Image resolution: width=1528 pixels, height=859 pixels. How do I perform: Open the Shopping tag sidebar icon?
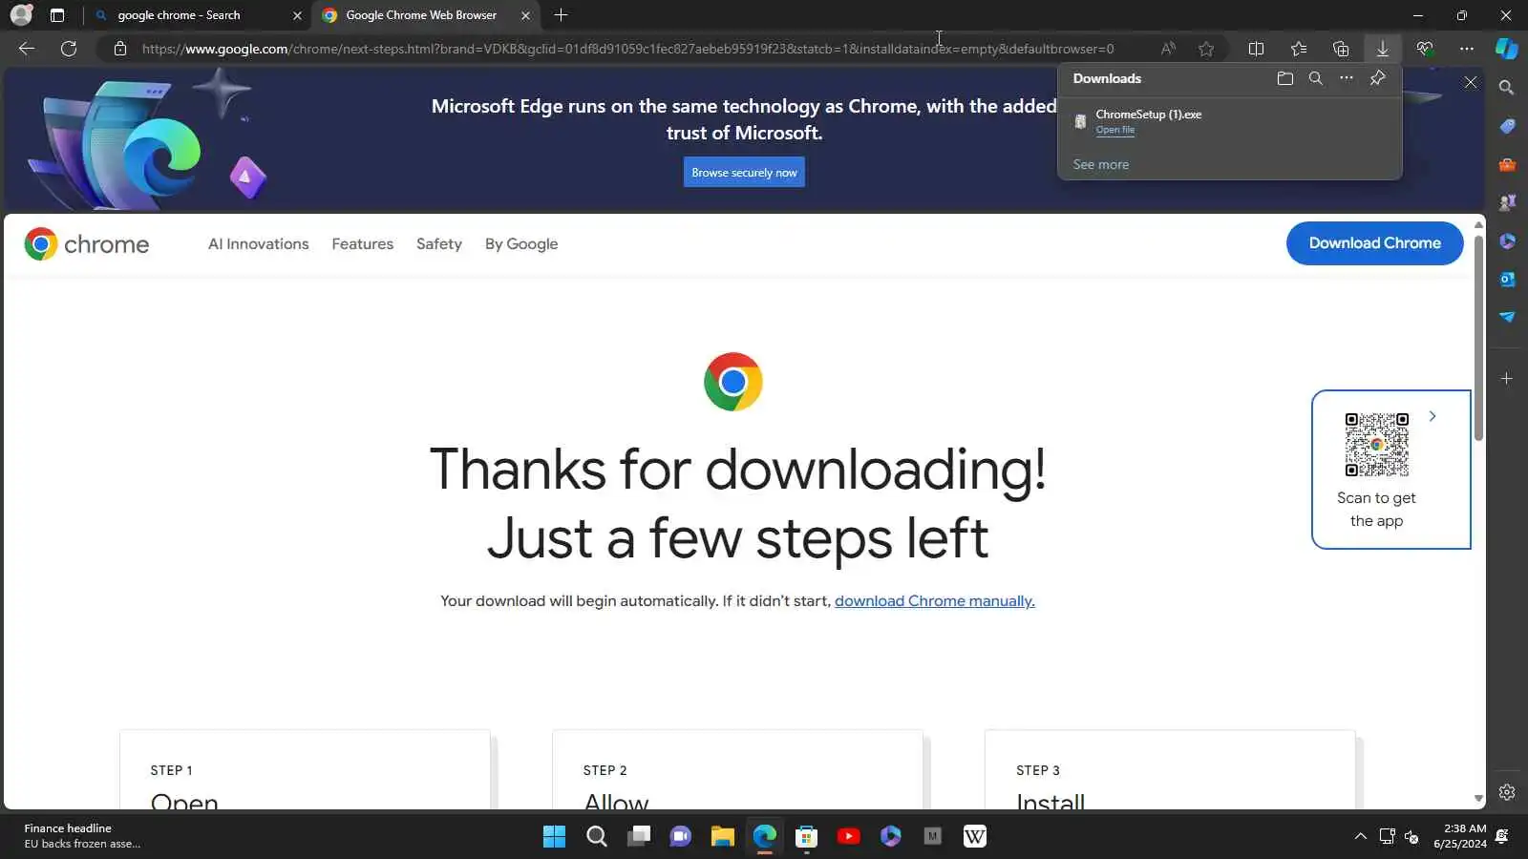click(1507, 126)
